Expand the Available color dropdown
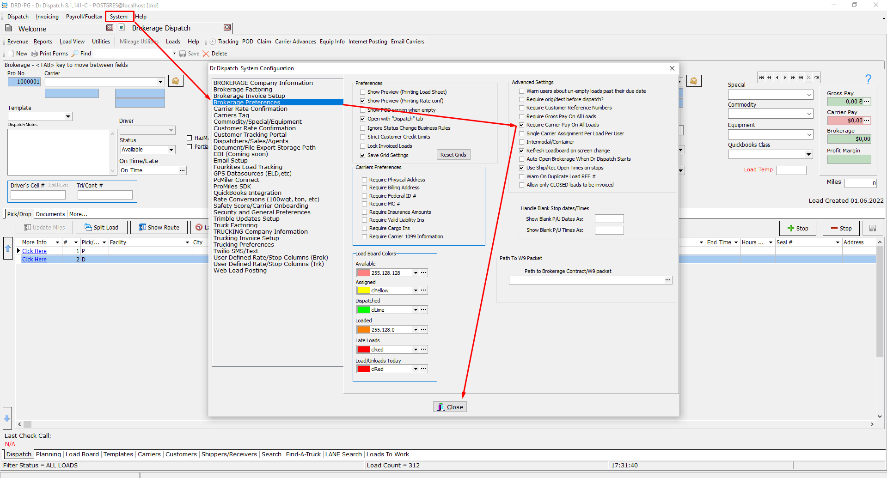887x478 pixels. [416, 273]
